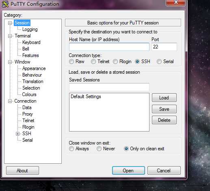Collapse the Connection category node

(10, 101)
